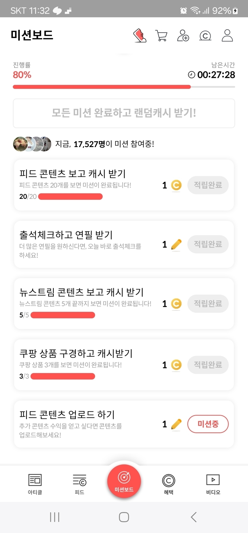Open the 비디오 tab

tap(213, 484)
